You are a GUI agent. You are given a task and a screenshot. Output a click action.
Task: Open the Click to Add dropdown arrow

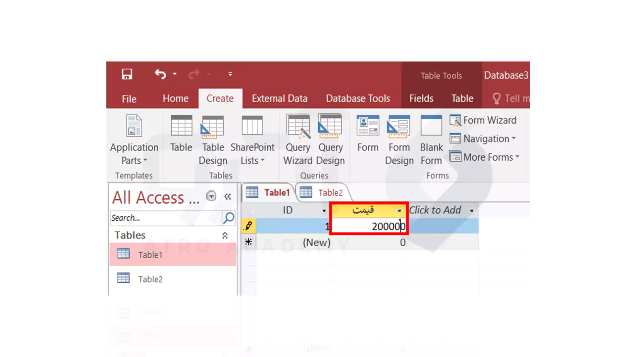tap(471, 211)
